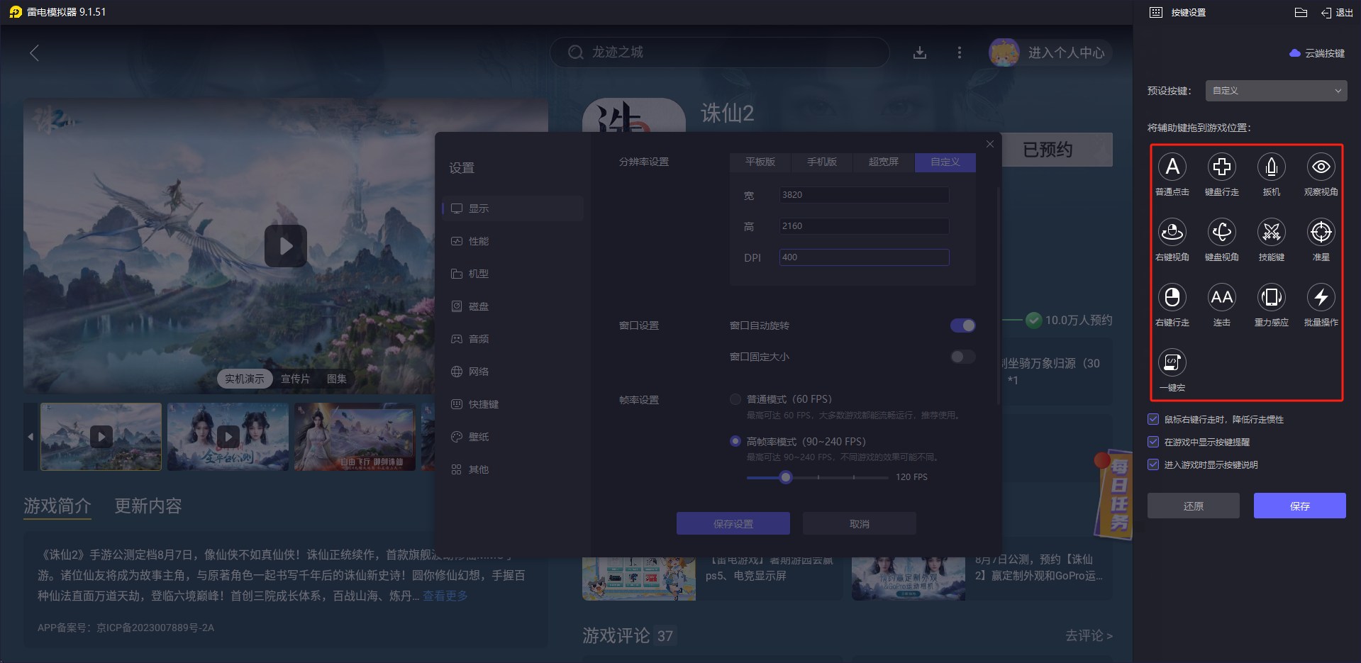Click 查看更多 link in game description
This screenshot has height=663, width=1361.
445,596
